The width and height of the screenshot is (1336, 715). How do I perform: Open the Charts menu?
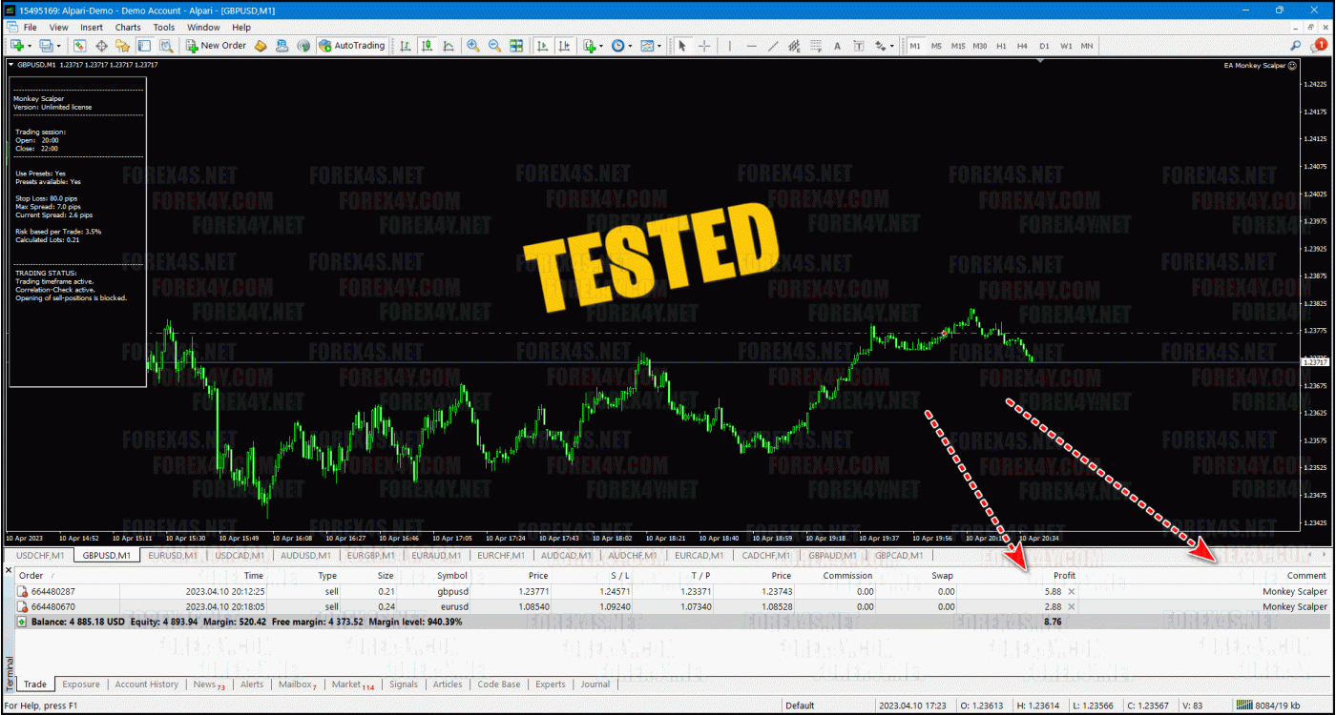coord(127,27)
